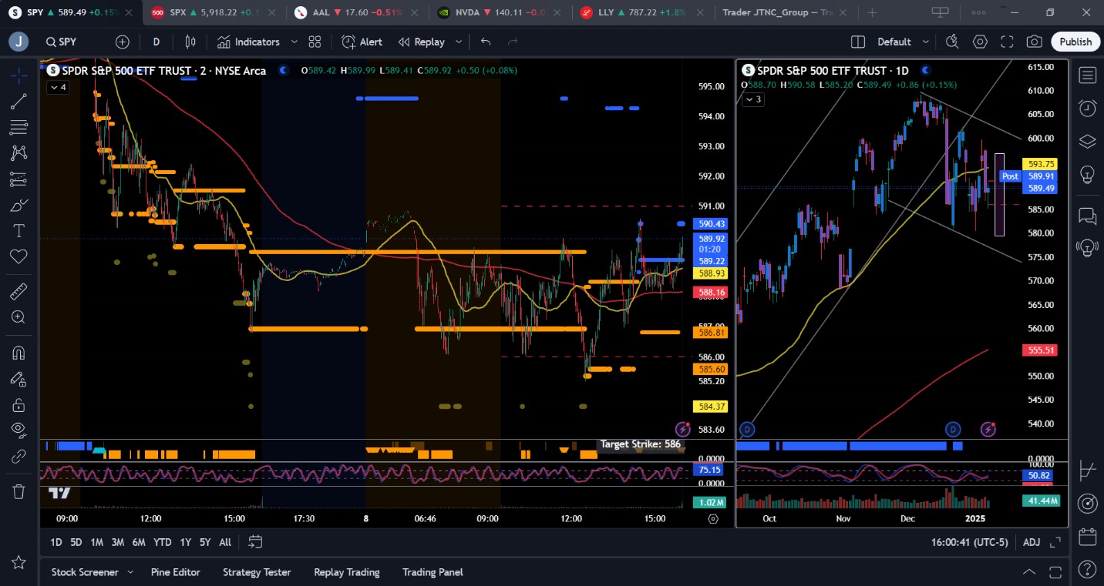Open the Strategy Tester tab
This screenshot has width=1104, height=586.
coord(257,572)
